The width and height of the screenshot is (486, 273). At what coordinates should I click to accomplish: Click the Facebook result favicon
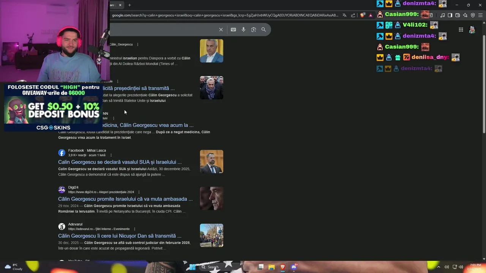click(62, 153)
